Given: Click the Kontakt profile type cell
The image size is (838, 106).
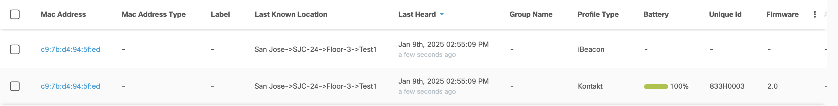Looking at the screenshot, I should (590, 86).
